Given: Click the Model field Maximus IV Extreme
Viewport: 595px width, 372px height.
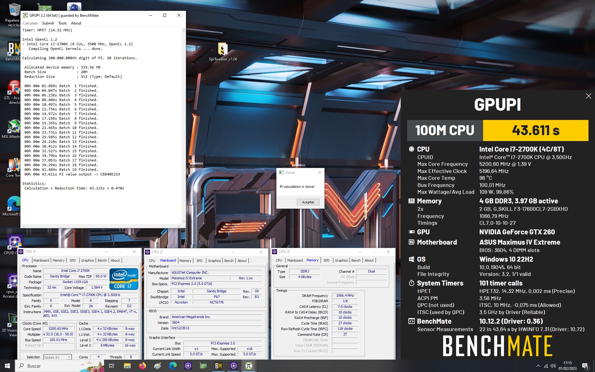Looking at the screenshot, I should [x=200, y=278].
